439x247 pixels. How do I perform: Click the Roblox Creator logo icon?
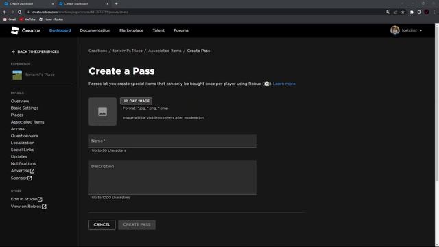pos(15,30)
